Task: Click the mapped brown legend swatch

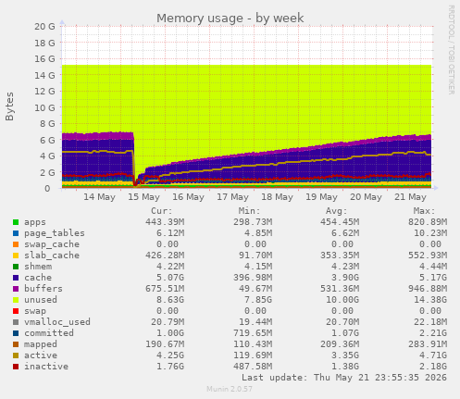Action: [16, 344]
